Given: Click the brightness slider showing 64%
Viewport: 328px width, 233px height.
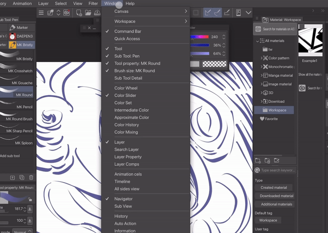Looking at the screenshot, I should point(199,53).
